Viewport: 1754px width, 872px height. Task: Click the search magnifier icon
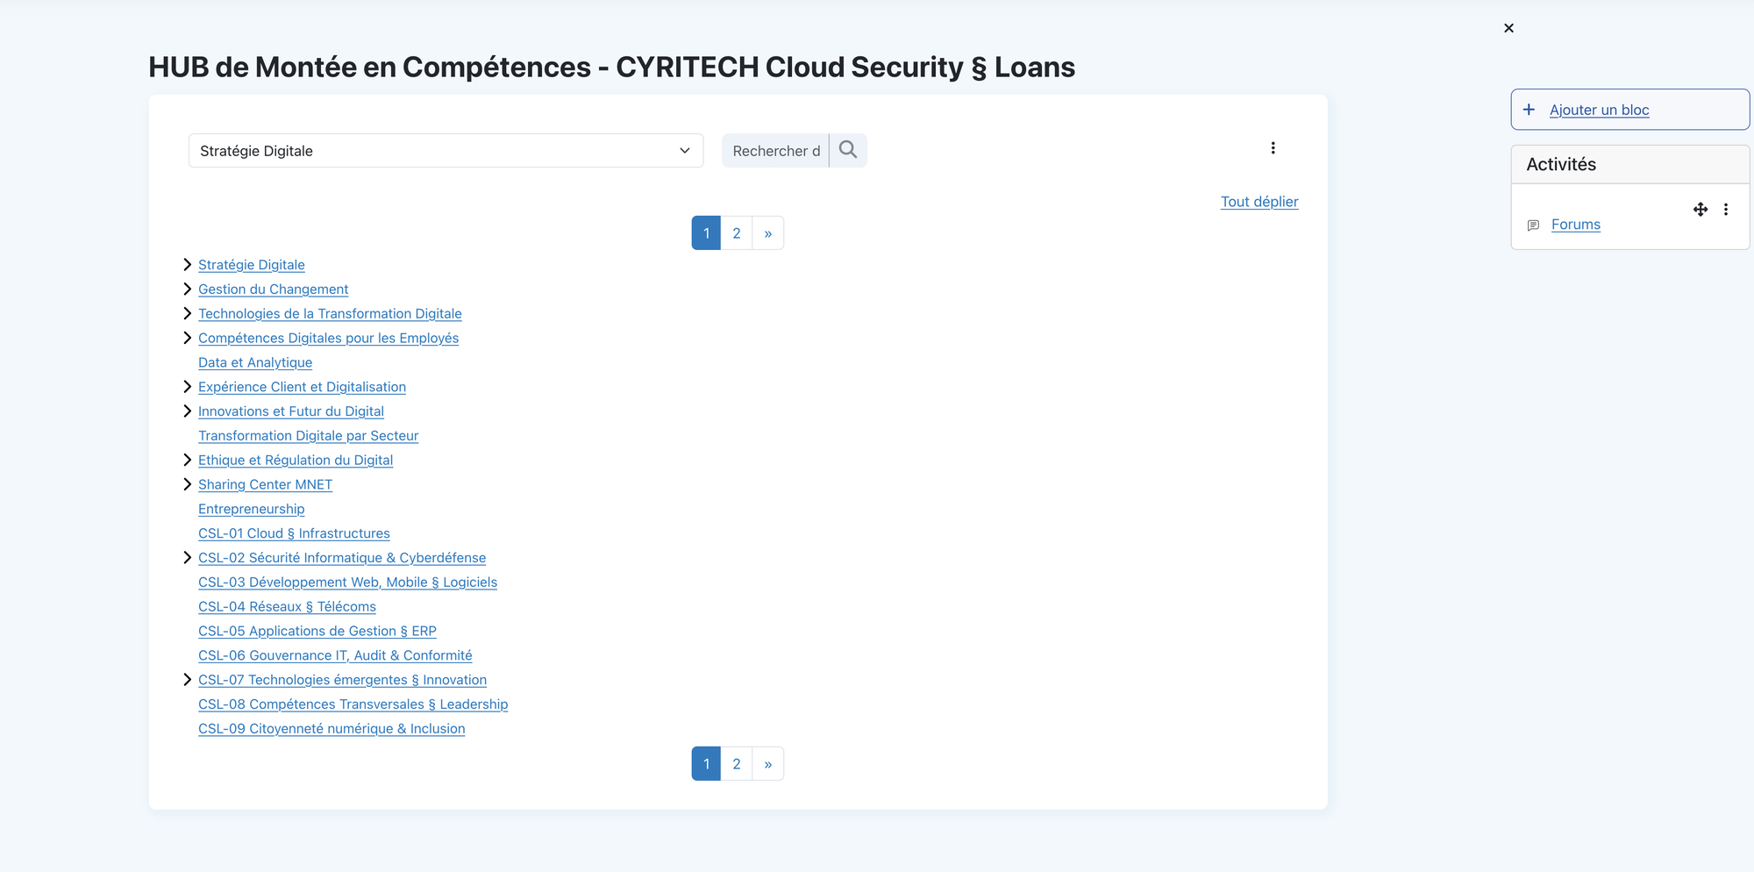[x=847, y=150]
